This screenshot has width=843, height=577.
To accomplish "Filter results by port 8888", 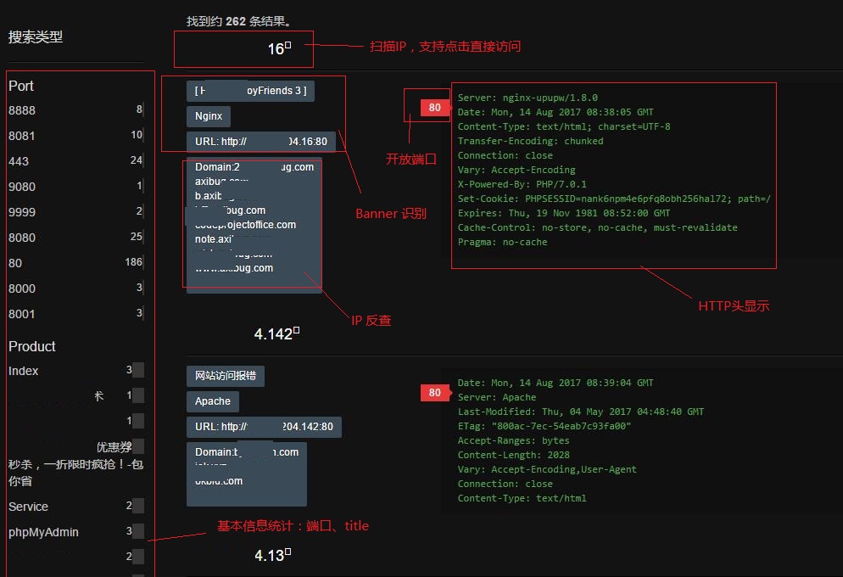I will [22, 110].
